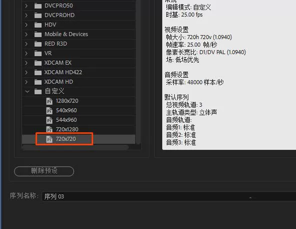
Task: Click the 删除预设 button
Action: tap(44, 171)
